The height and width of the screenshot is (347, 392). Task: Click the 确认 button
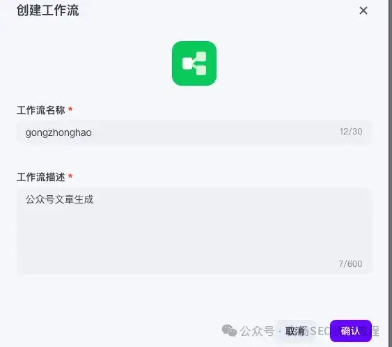tap(351, 331)
